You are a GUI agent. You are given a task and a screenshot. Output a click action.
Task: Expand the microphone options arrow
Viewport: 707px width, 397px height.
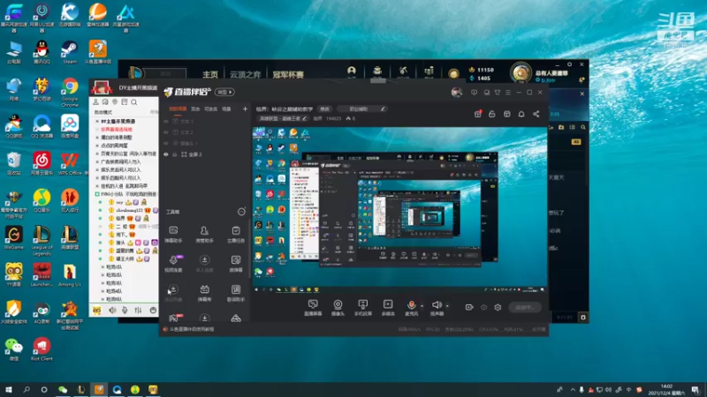click(422, 306)
